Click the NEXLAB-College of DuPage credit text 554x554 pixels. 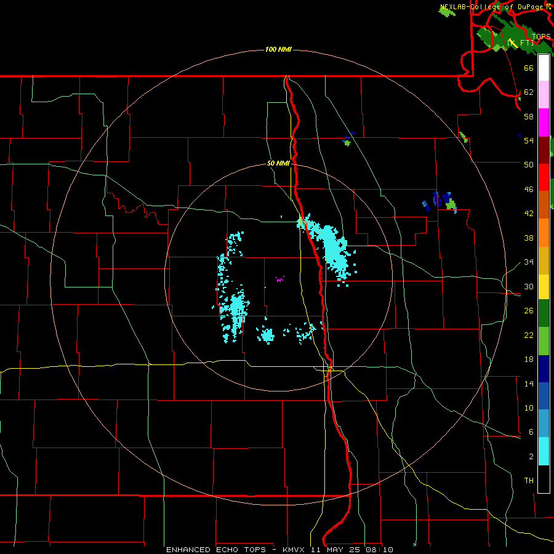tap(492, 7)
